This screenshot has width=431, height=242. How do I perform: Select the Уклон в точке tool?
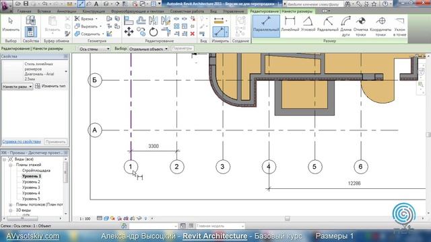click(x=399, y=26)
